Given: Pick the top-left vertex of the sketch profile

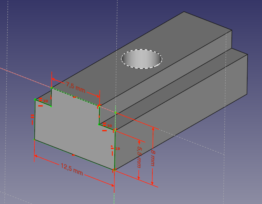Looking at the screenshot, I should point(35,99).
